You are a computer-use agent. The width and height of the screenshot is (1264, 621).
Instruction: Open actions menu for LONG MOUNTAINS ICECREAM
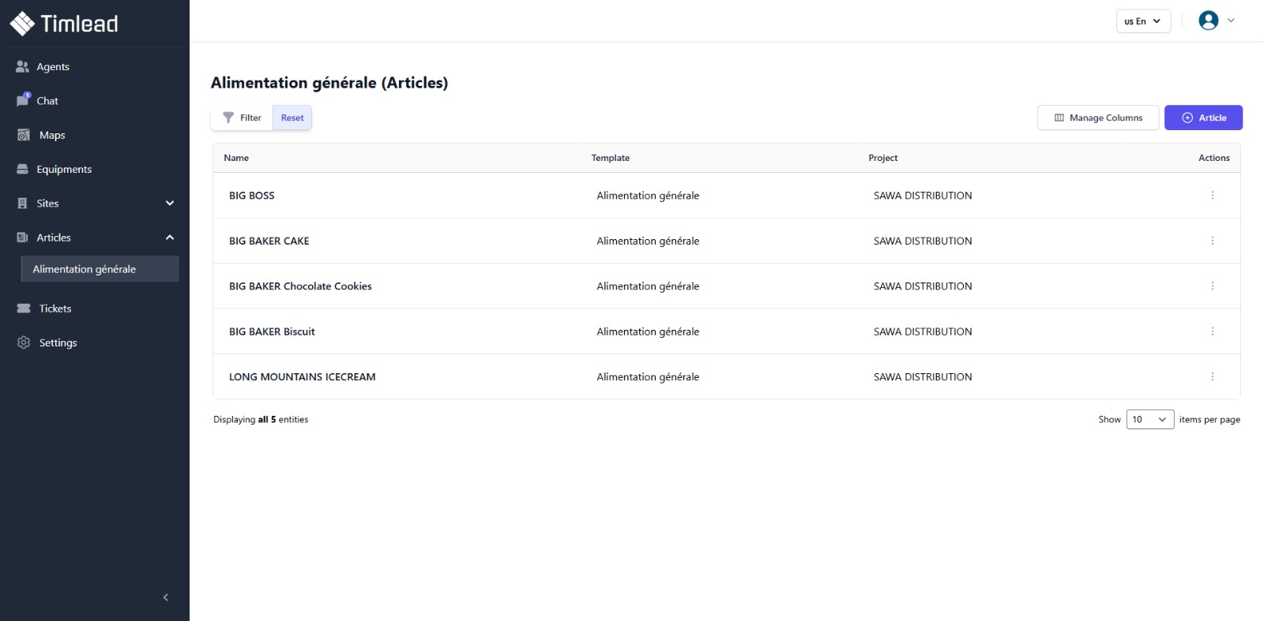[x=1212, y=377]
